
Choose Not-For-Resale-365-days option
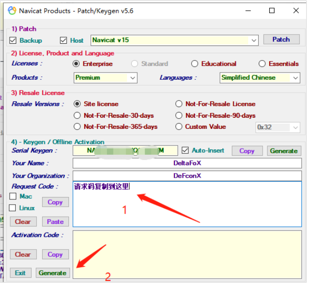click(77, 126)
